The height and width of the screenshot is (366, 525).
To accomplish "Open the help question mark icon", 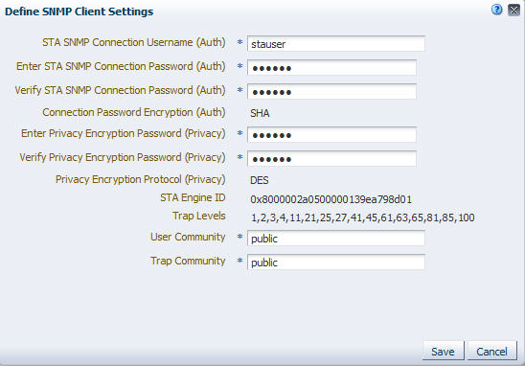I will (497, 10).
